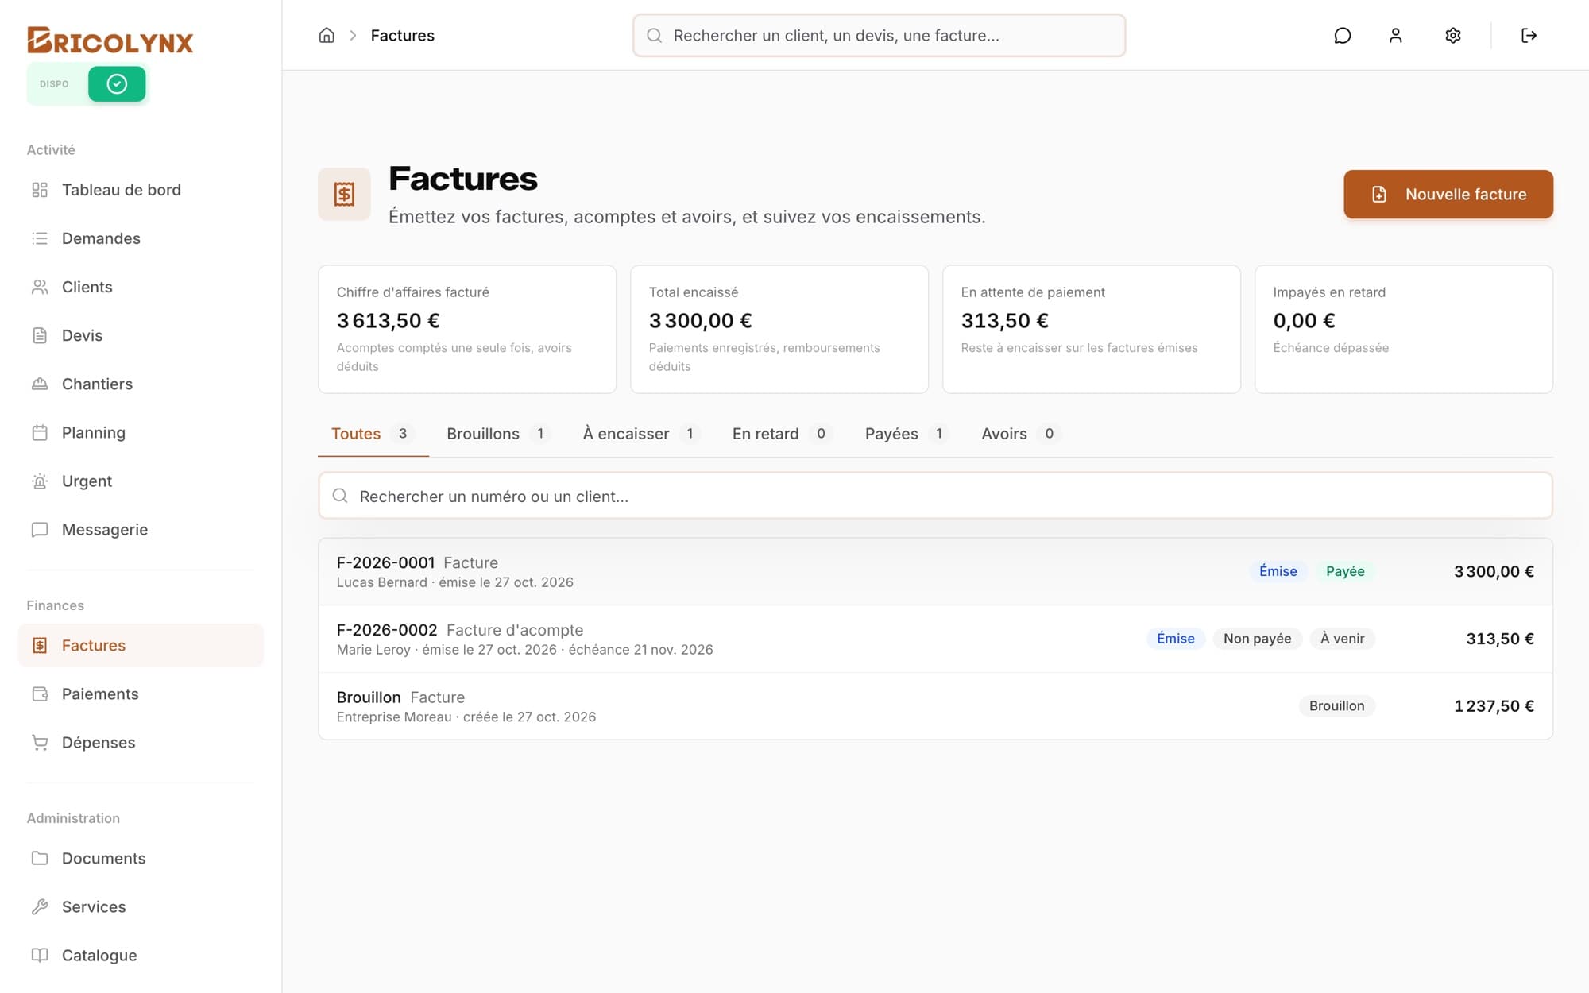Click the 1 237,50 € amount
Image resolution: width=1589 pixels, height=993 pixels.
pyautogui.click(x=1494, y=706)
